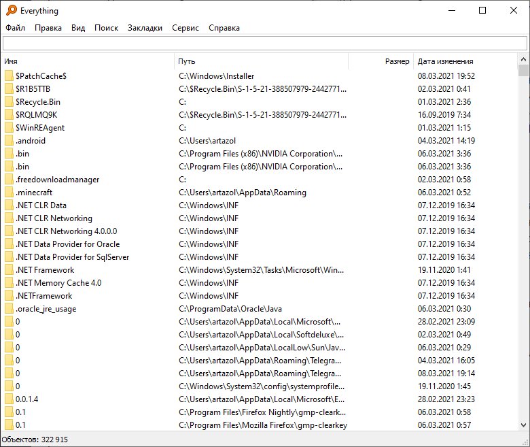Select the .NET CLR Data entry name
This screenshot has height=447, width=530.
pyautogui.click(x=41, y=205)
